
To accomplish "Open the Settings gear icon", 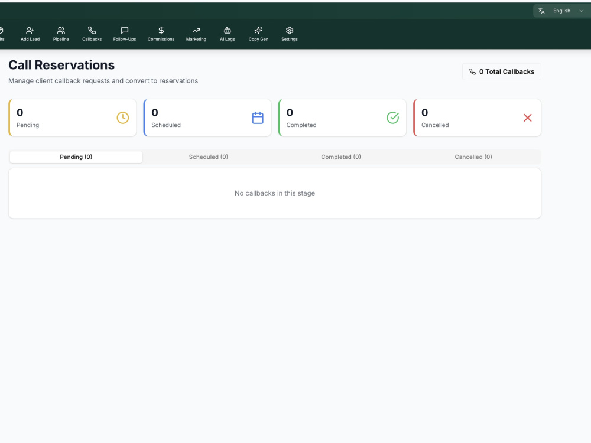I will [x=290, y=31].
